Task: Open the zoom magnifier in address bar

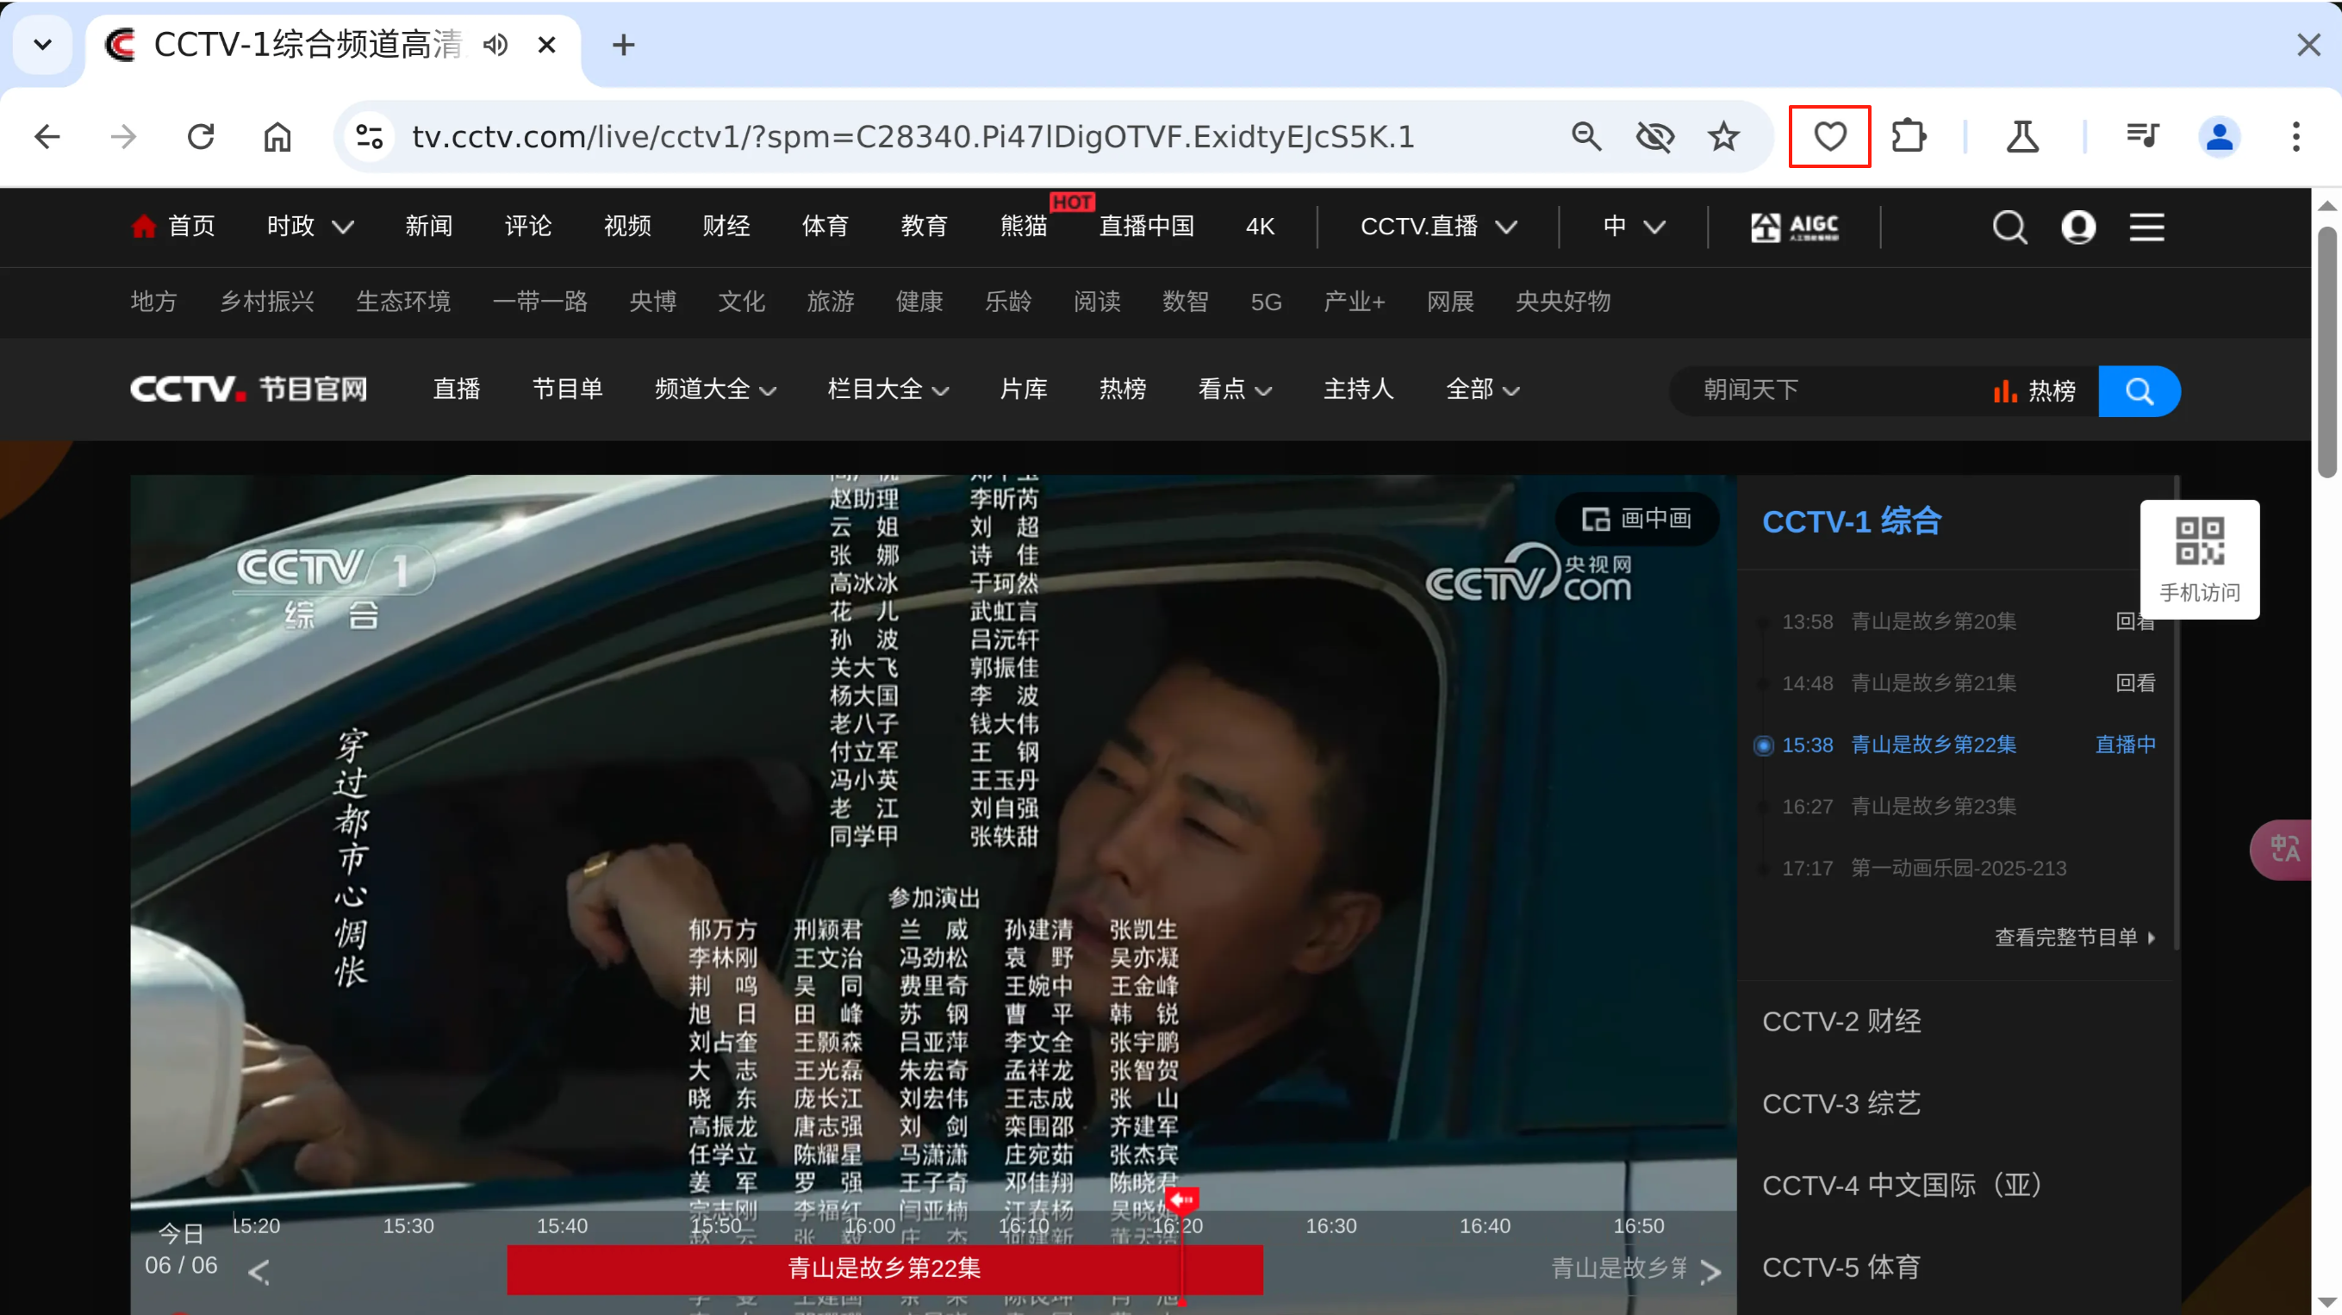Action: click(1585, 136)
